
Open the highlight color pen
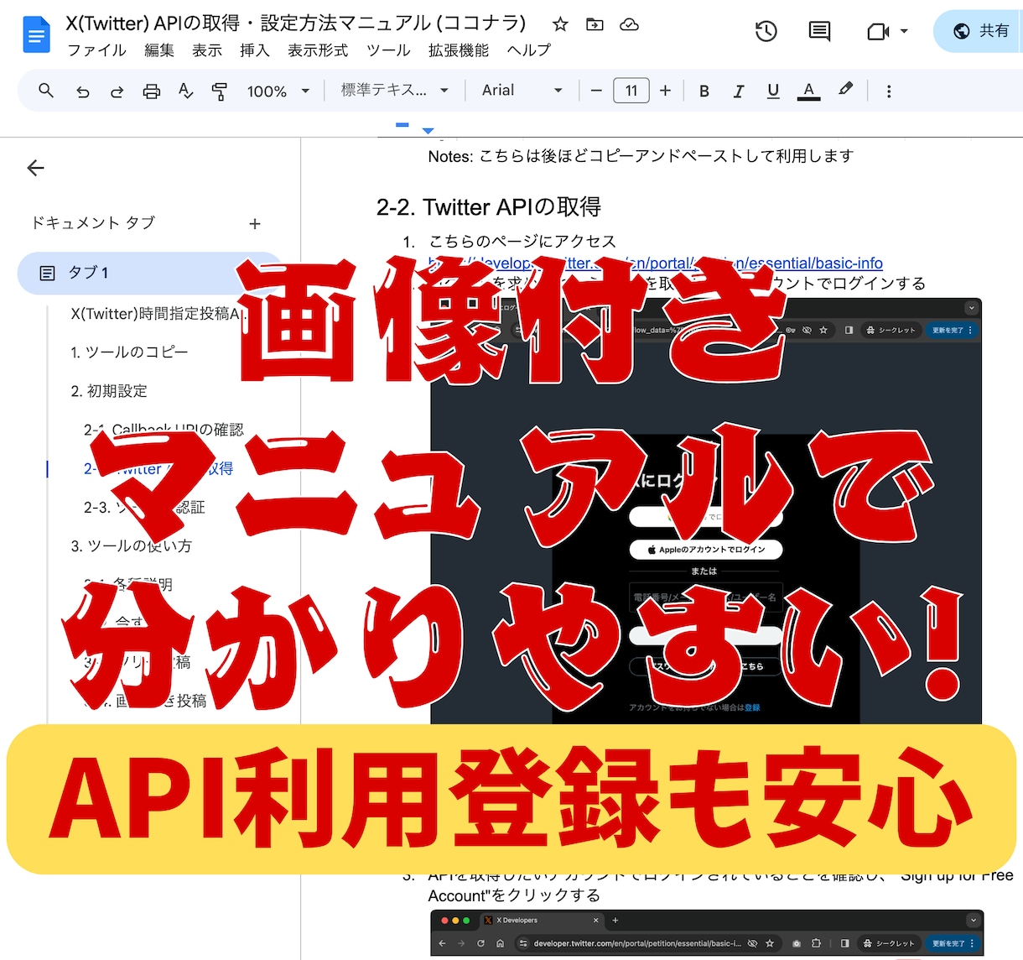tap(845, 90)
